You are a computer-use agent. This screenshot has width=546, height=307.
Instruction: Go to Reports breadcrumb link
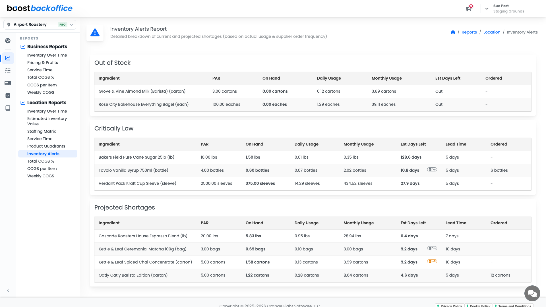coord(469,32)
